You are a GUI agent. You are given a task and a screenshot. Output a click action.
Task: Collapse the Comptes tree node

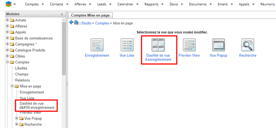(x=7, y=62)
